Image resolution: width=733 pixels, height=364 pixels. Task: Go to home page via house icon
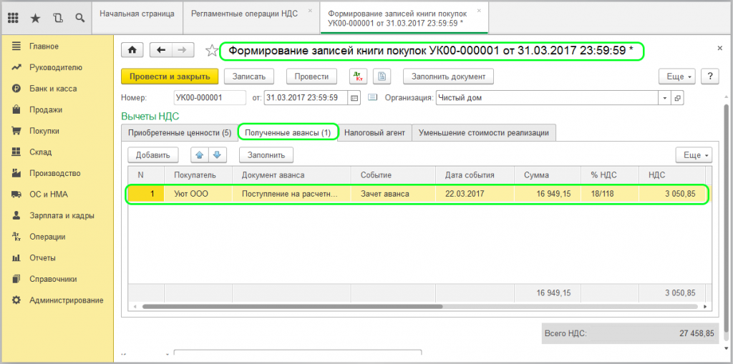coord(132,50)
